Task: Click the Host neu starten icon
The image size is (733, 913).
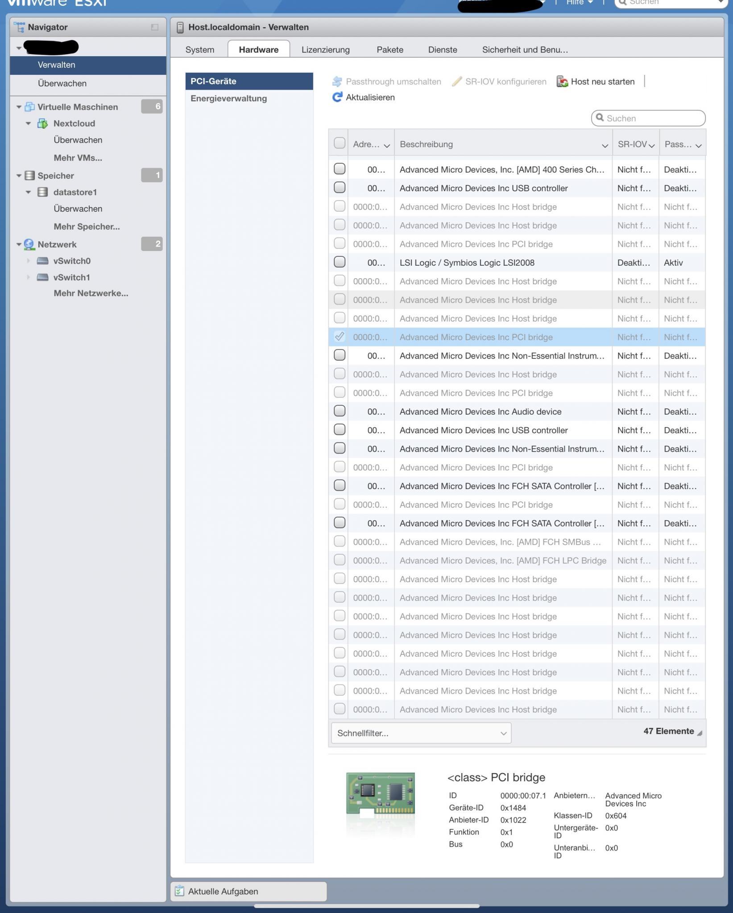Action: click(562, 82)
